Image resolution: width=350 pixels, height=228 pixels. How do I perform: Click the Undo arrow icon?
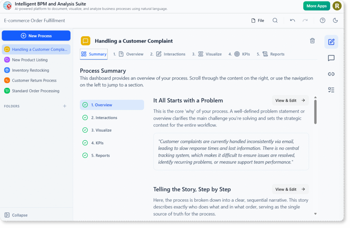pos(292,20)
